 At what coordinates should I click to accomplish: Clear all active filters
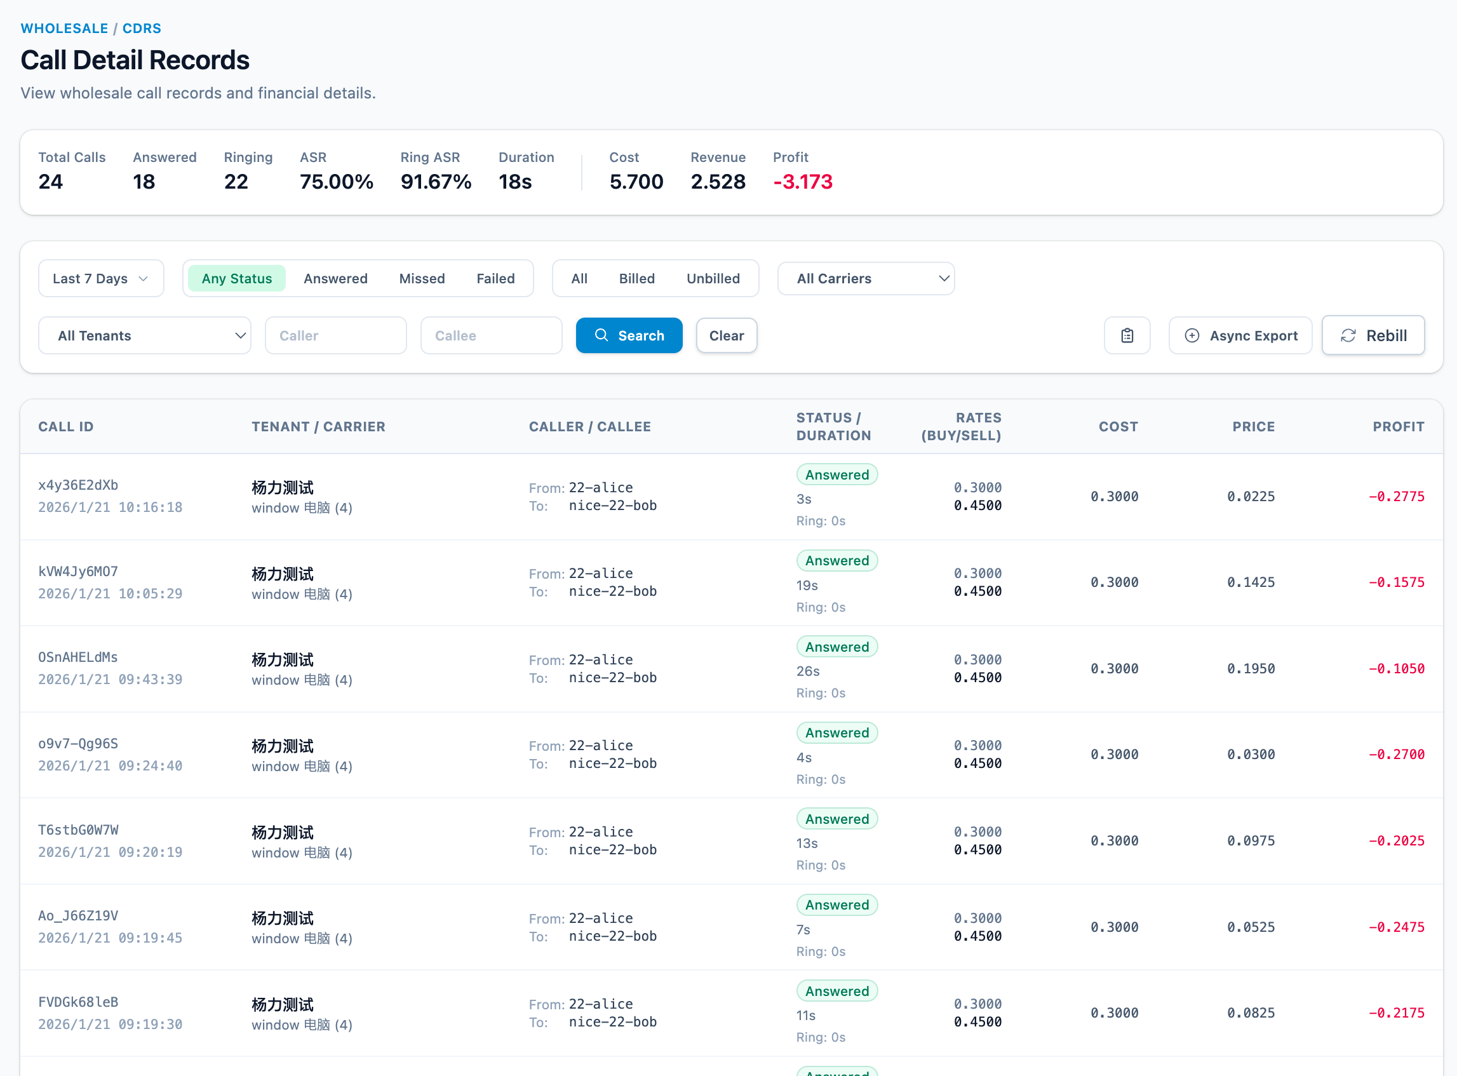click(726, 335)
